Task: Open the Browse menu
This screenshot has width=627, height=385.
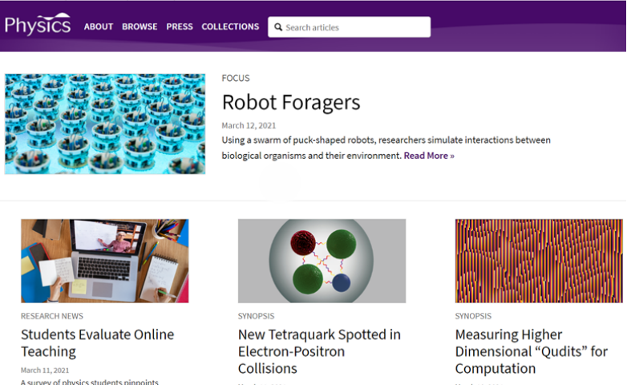Action: point(140,26)
